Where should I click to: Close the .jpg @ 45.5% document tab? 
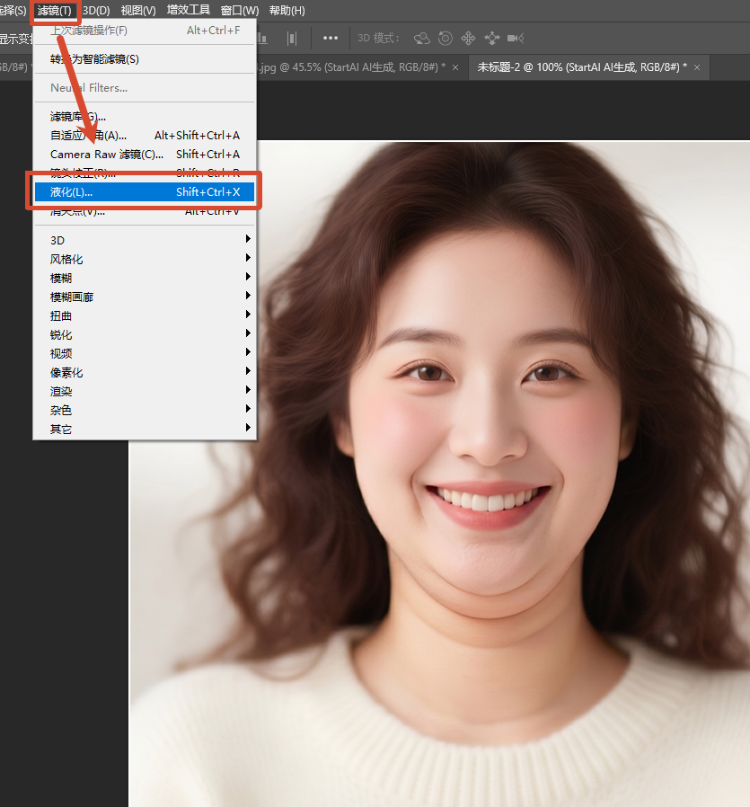coord(455,67)
